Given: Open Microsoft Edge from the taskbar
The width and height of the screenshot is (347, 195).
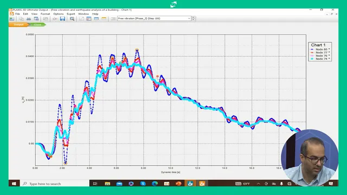Looking at the screenshot, I should click(x=155, y=184).
